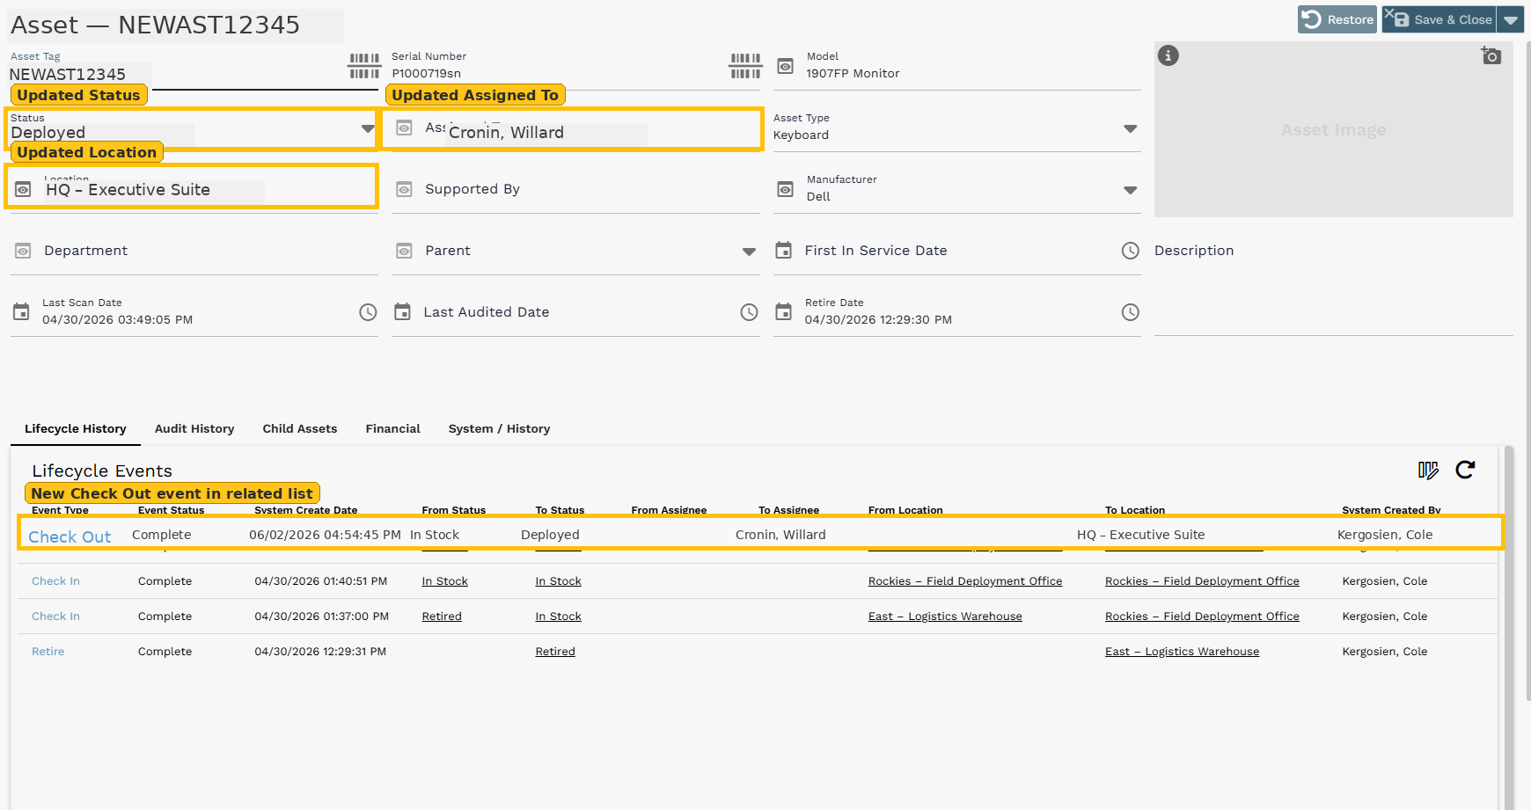Expand the Asset Type dropdown
This screenshot has height=810, width=1531.
click(x=1131, y=129)
